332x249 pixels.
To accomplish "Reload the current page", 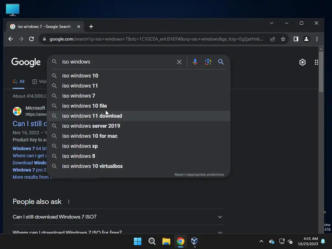I will pyautogui.click(x=31, y=39).
